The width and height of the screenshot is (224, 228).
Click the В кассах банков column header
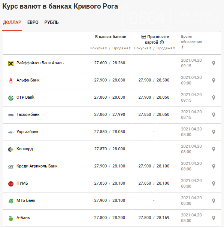click(x=111, y=37)
